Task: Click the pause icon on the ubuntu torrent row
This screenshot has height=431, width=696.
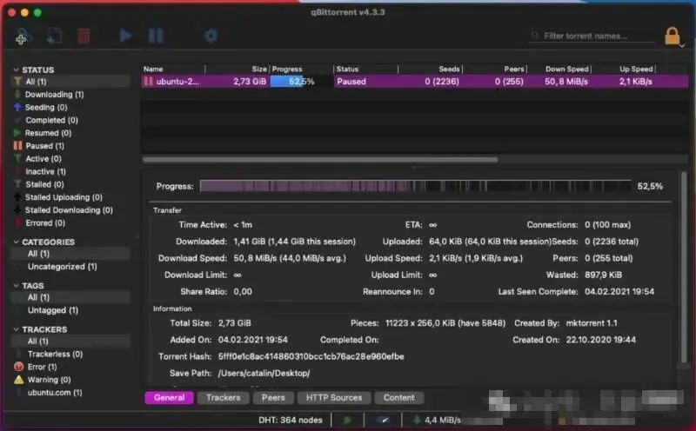Action: [148, 82]
